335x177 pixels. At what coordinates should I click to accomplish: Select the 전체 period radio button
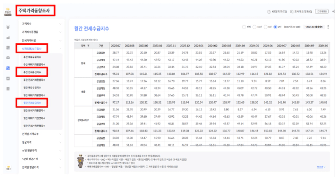244,27
